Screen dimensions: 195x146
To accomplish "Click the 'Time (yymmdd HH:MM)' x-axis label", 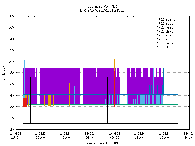I will (102, 143).
